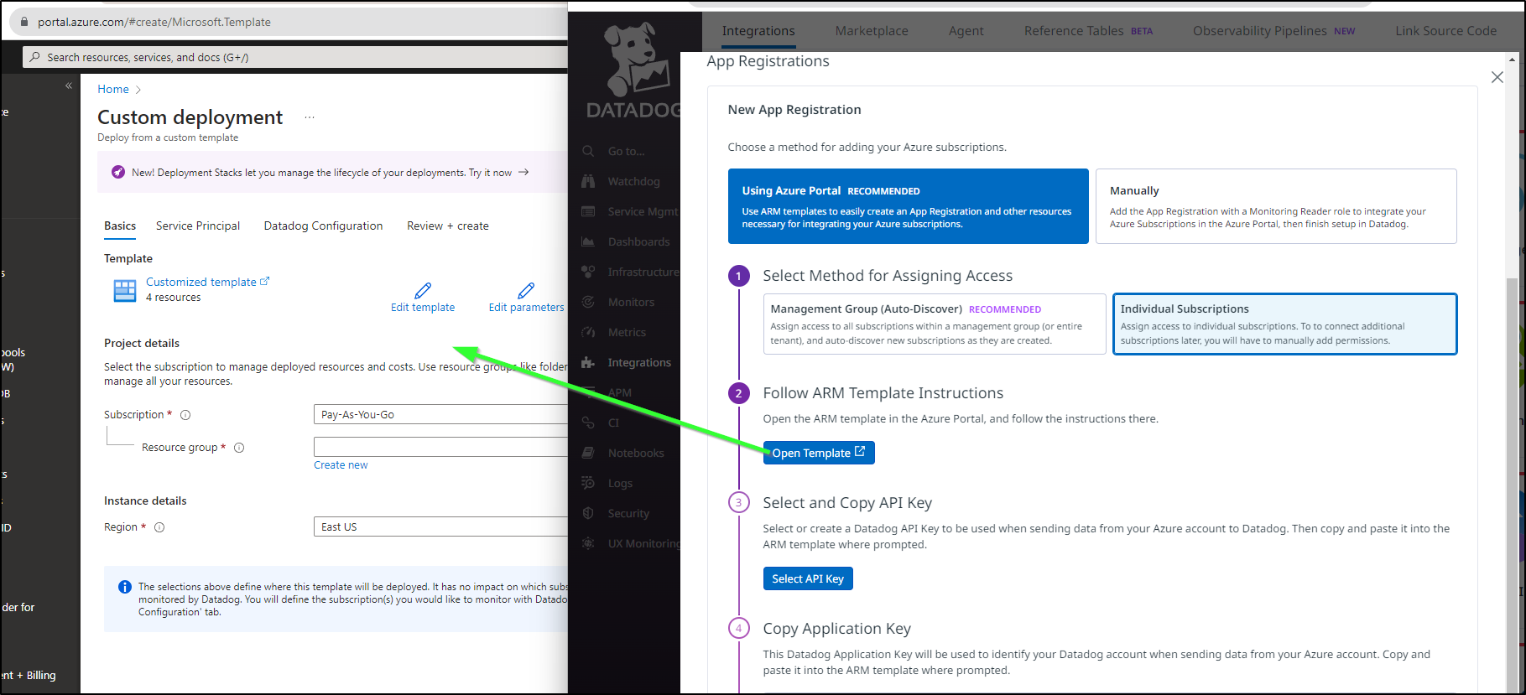1526x695 pixels.
Task: Open the Observability Pipelines tab
Action: [x=1273, y=31]
